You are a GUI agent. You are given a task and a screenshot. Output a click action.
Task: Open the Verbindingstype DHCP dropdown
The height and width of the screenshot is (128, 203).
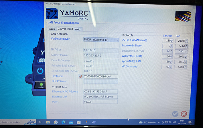coord(101,40)
